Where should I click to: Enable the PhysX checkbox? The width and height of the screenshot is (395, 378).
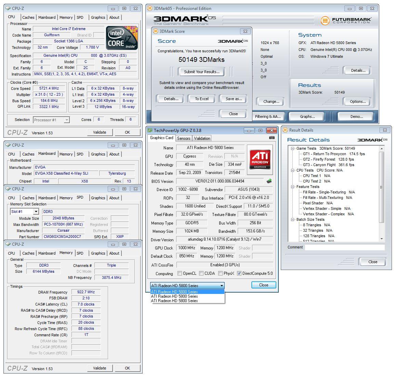[x=221, y=273]
